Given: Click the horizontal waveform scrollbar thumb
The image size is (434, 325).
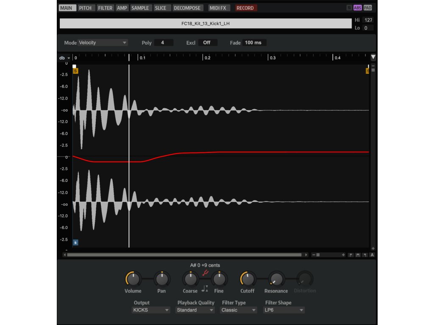Looking at the screenshot, I should (184, 255).
